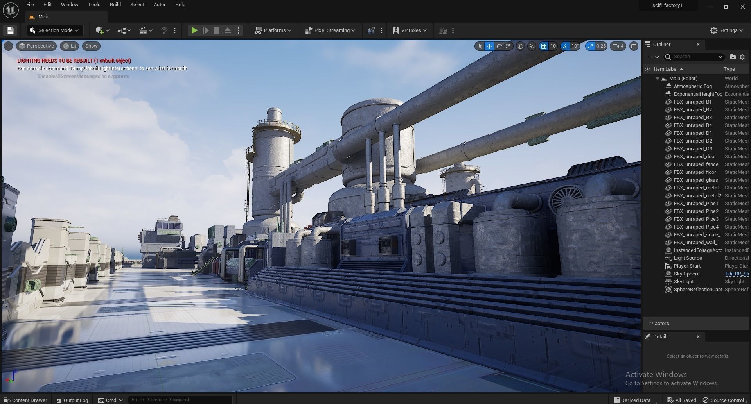Open the File menu
The width and height of the screenshot is (751, 404).
coord(30,5)
